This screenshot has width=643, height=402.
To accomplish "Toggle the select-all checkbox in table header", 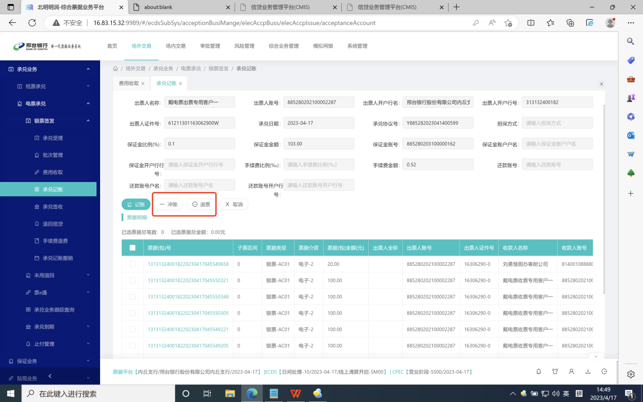I will 133,248.
